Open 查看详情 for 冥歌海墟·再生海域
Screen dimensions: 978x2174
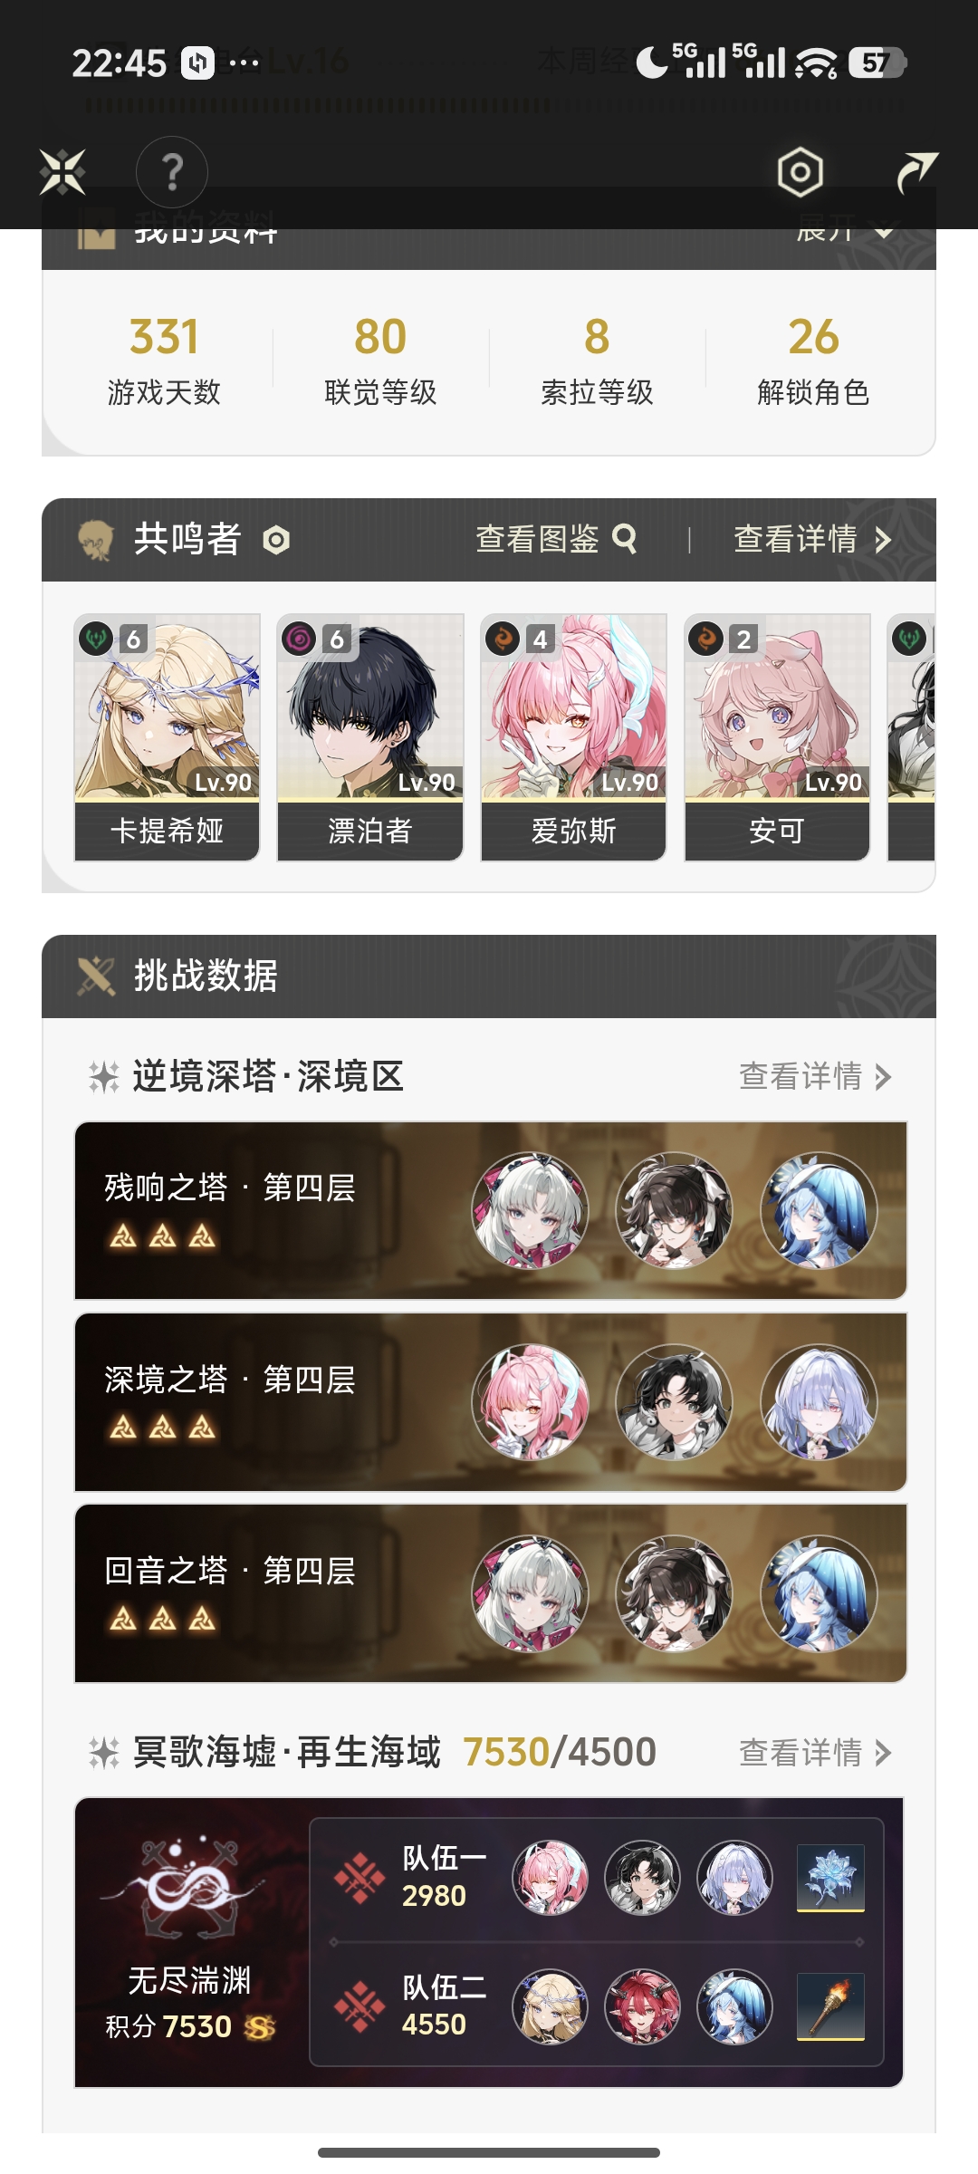coord(815,1753)
